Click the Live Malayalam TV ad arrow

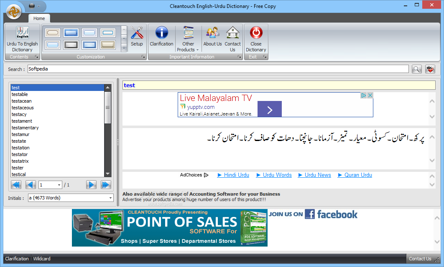pyautogui.click(x=270, y=109)
